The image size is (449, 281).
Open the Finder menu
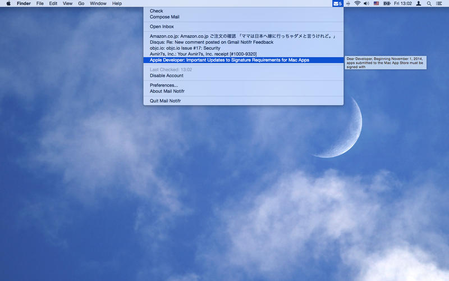pos(24,3)
